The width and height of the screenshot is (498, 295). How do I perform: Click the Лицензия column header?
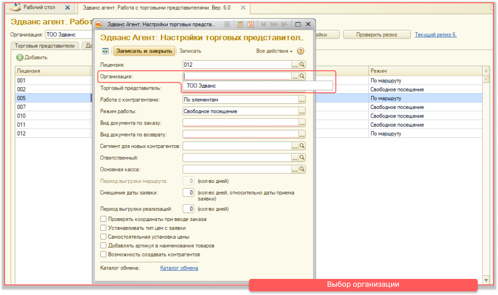pos(53,71)
